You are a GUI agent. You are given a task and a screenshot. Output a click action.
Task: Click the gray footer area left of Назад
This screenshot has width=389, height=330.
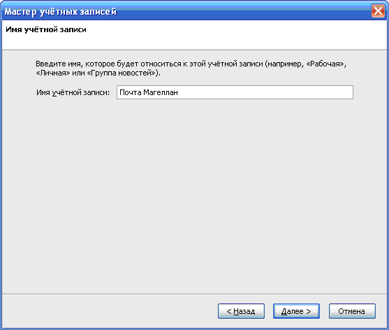109,311
